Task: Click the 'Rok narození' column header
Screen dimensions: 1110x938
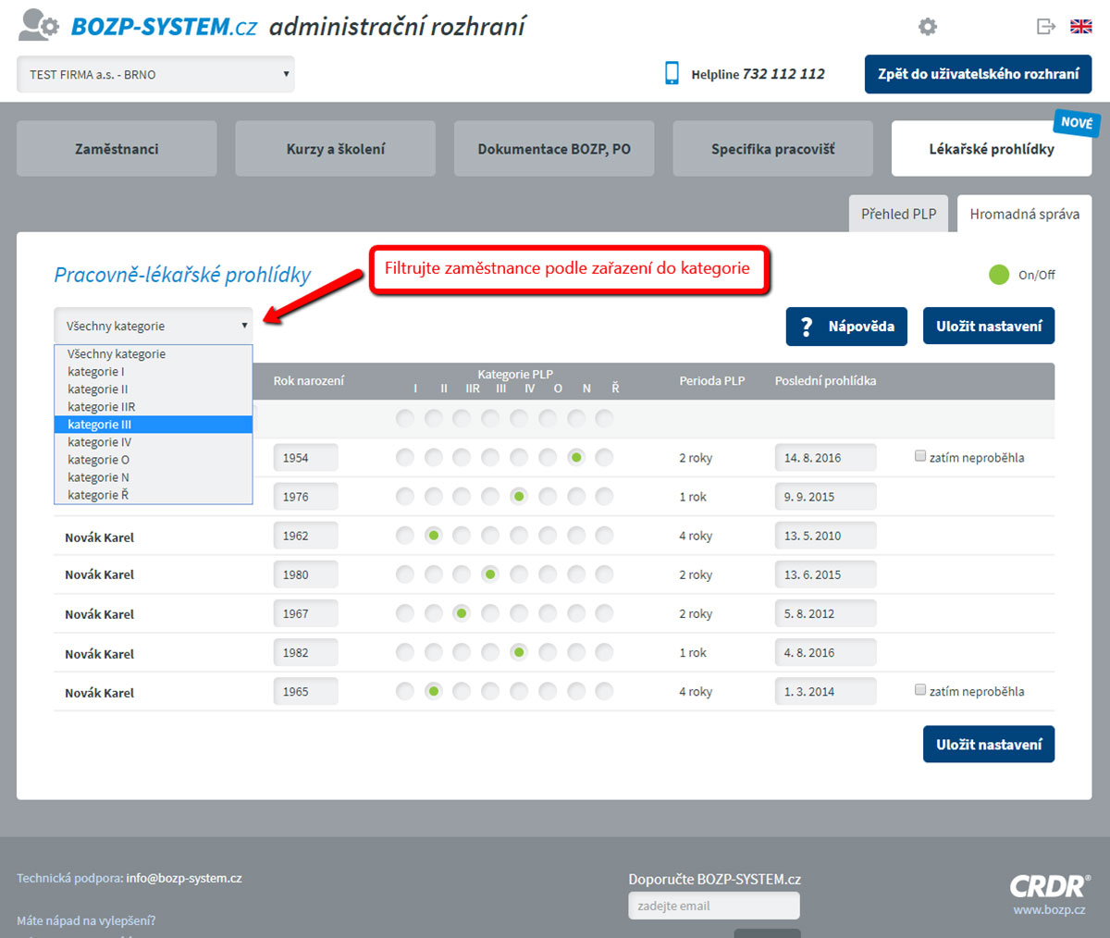Action: 309,380
